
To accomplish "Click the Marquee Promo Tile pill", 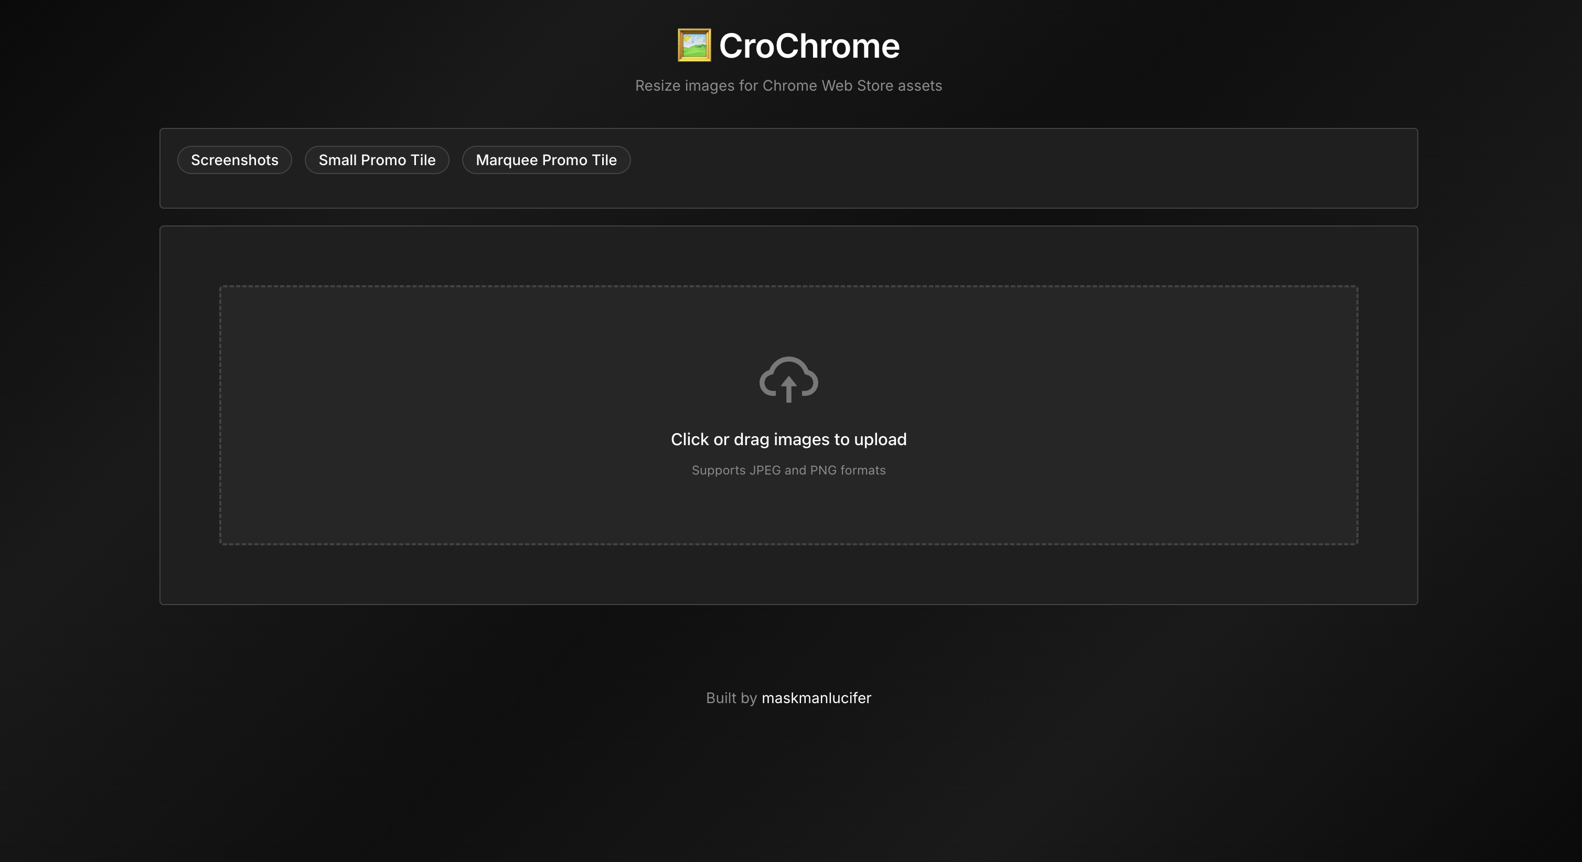I will click(x=546, y=159).
